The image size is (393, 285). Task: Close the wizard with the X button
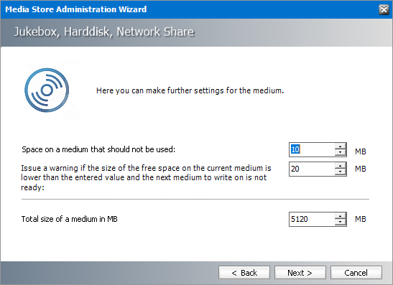(384, 9)
